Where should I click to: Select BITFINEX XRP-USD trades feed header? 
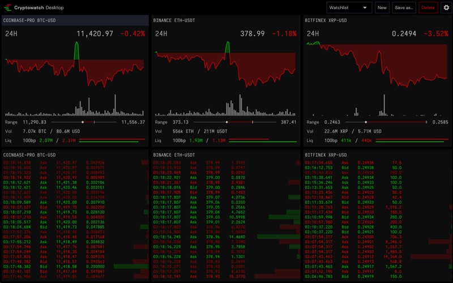(377, 155)
